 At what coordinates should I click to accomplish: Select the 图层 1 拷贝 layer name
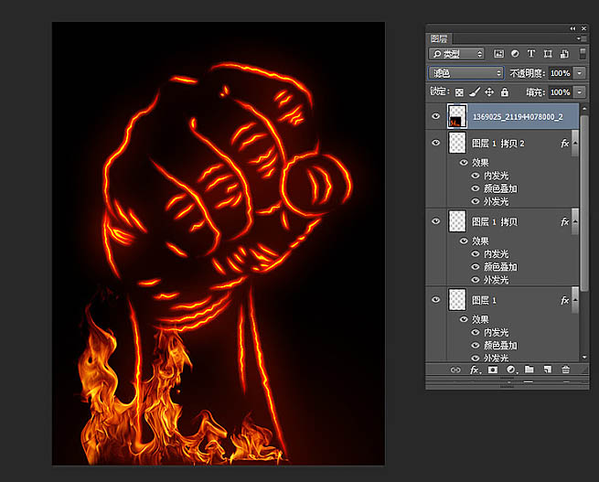(x=495, y=222)
